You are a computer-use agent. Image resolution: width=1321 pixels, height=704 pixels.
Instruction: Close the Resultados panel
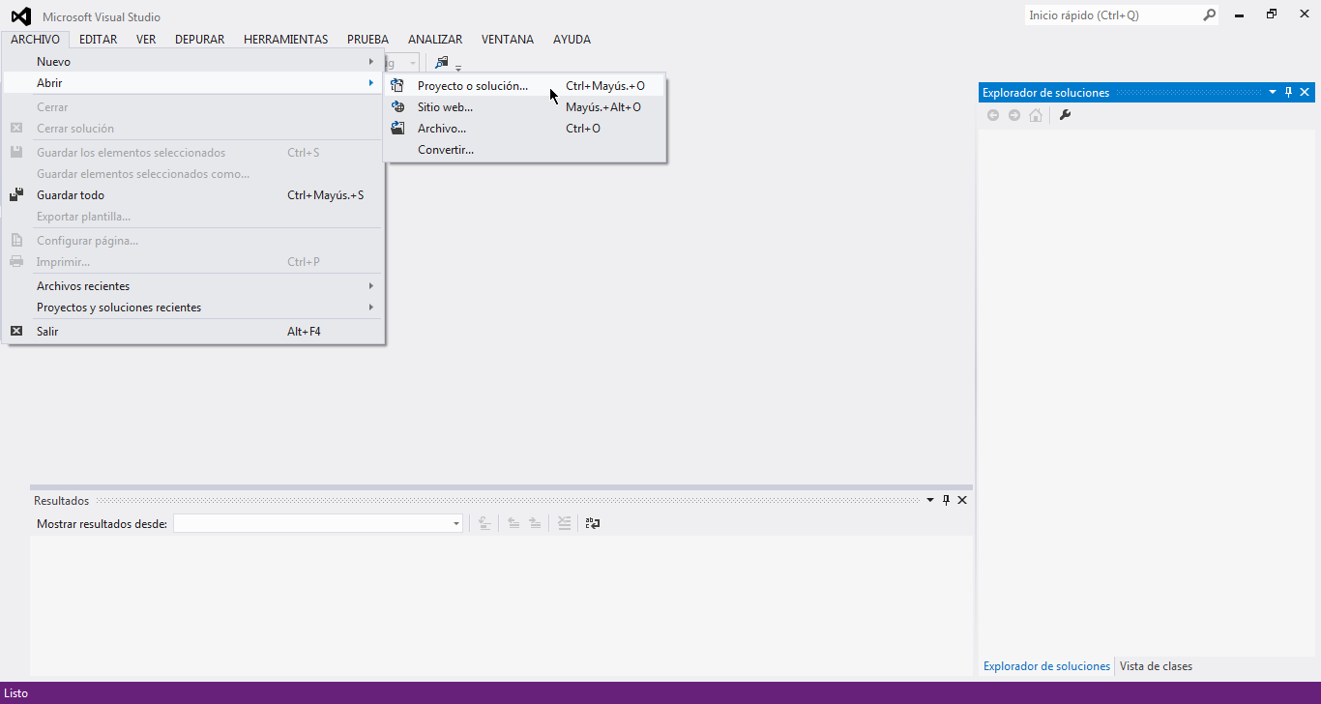point(962,500)
